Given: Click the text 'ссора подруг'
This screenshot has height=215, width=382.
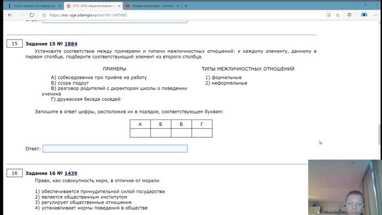Looking at the screenshot, I should click(x=73, y=83).
